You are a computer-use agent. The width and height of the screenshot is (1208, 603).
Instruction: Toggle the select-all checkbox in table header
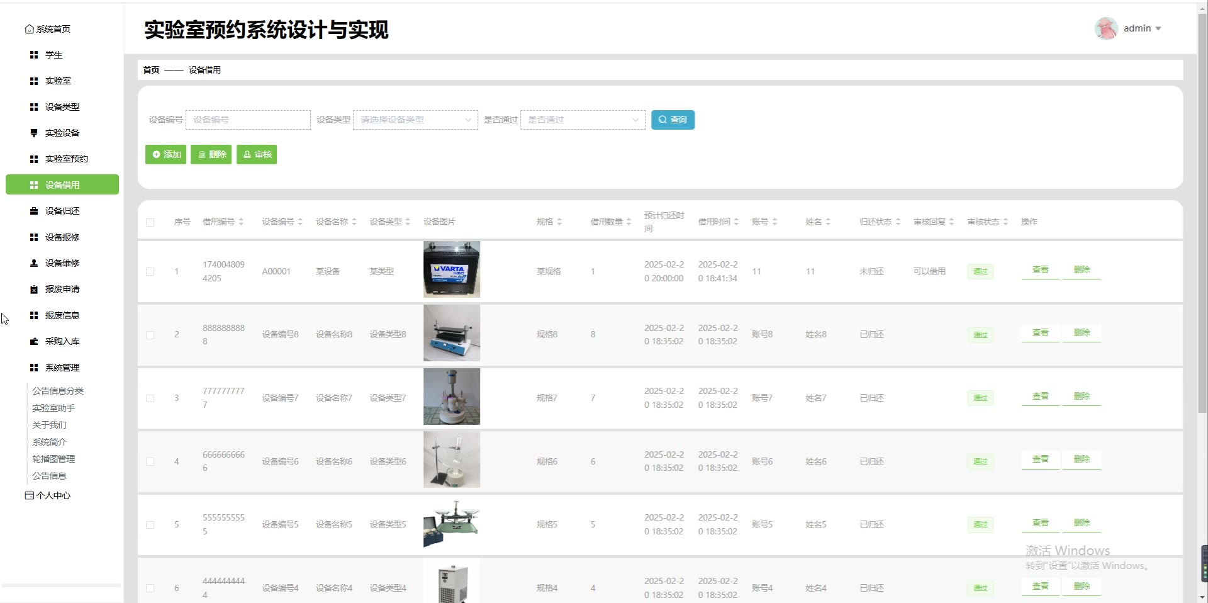pyautogui.click(x=150, y=222)
